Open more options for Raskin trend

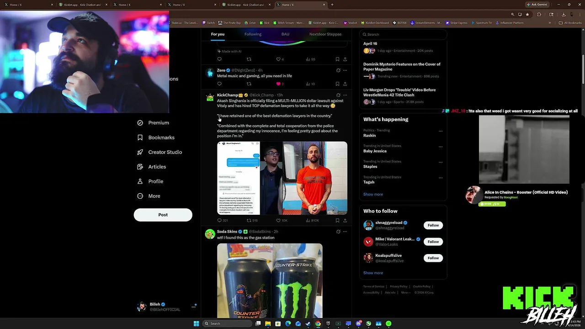pos(441,131)
